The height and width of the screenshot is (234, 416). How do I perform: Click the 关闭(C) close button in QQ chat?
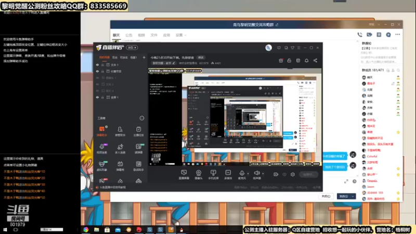(326, 197)
